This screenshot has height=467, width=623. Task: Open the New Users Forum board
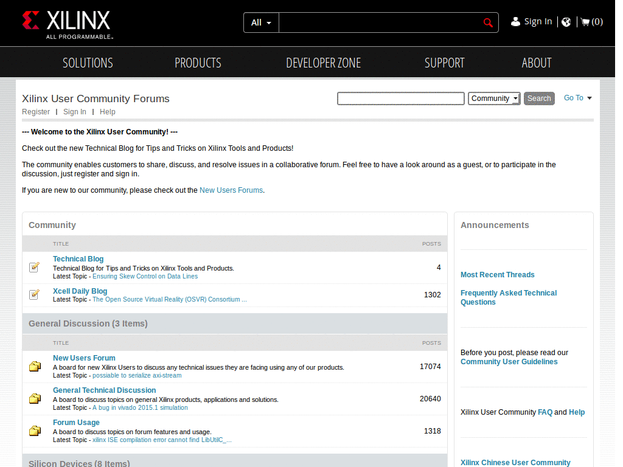(x=84, y=358)
